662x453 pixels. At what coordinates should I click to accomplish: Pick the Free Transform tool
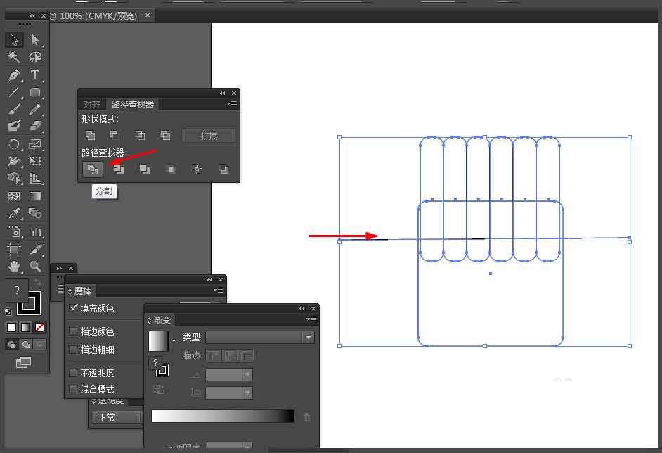pos(35,161)
